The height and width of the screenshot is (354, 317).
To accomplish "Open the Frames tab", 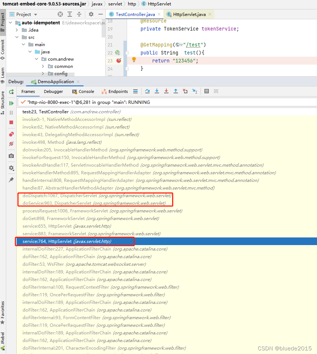I will click(x=28, y=91).
